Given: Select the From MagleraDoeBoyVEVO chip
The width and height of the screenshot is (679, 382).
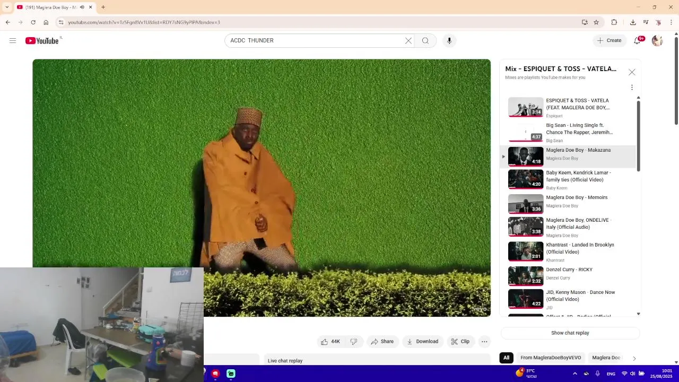Looking at the screenshot, I should [x=551, y=358].
